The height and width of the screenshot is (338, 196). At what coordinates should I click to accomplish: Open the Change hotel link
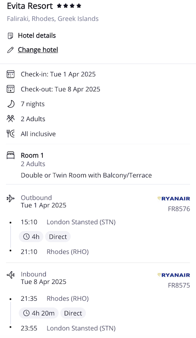coord(38,50)
